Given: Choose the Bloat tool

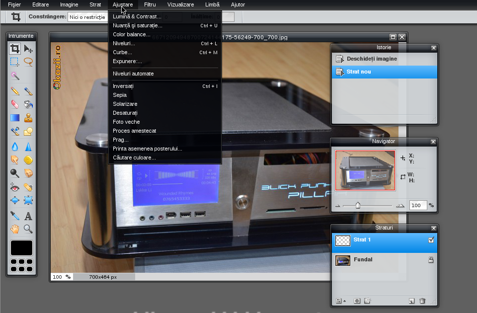Looking at the screenshot, I should coord(14,200).
